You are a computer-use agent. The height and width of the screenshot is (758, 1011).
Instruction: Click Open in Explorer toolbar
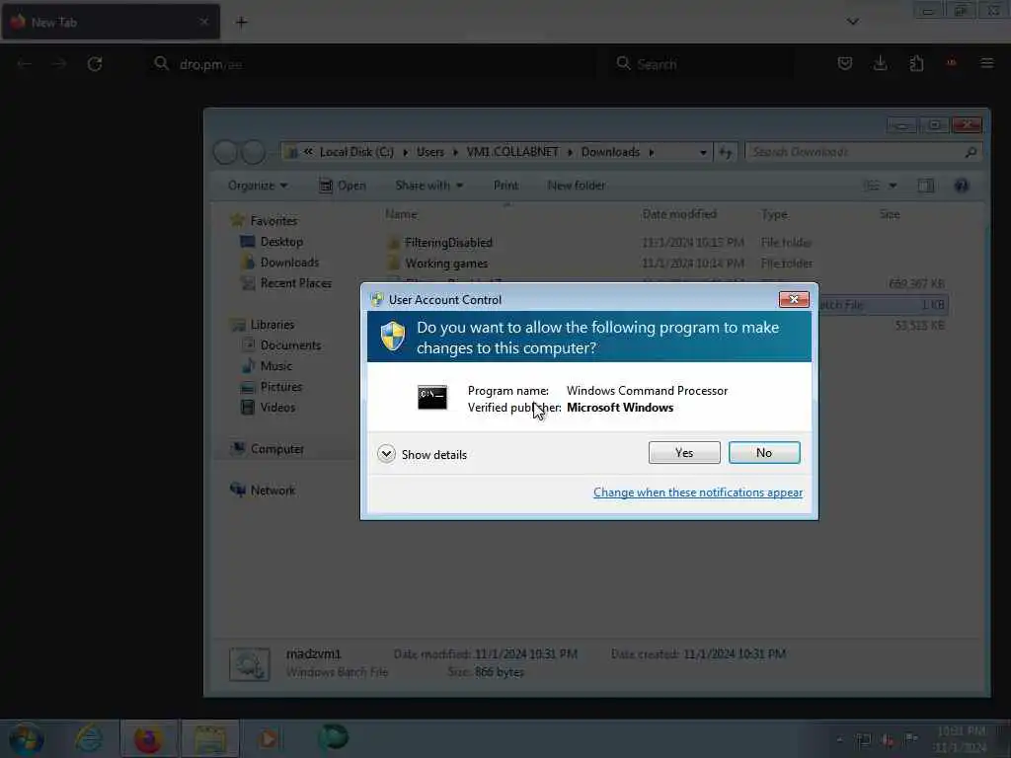pyautogui.click(x=343, y=186)
